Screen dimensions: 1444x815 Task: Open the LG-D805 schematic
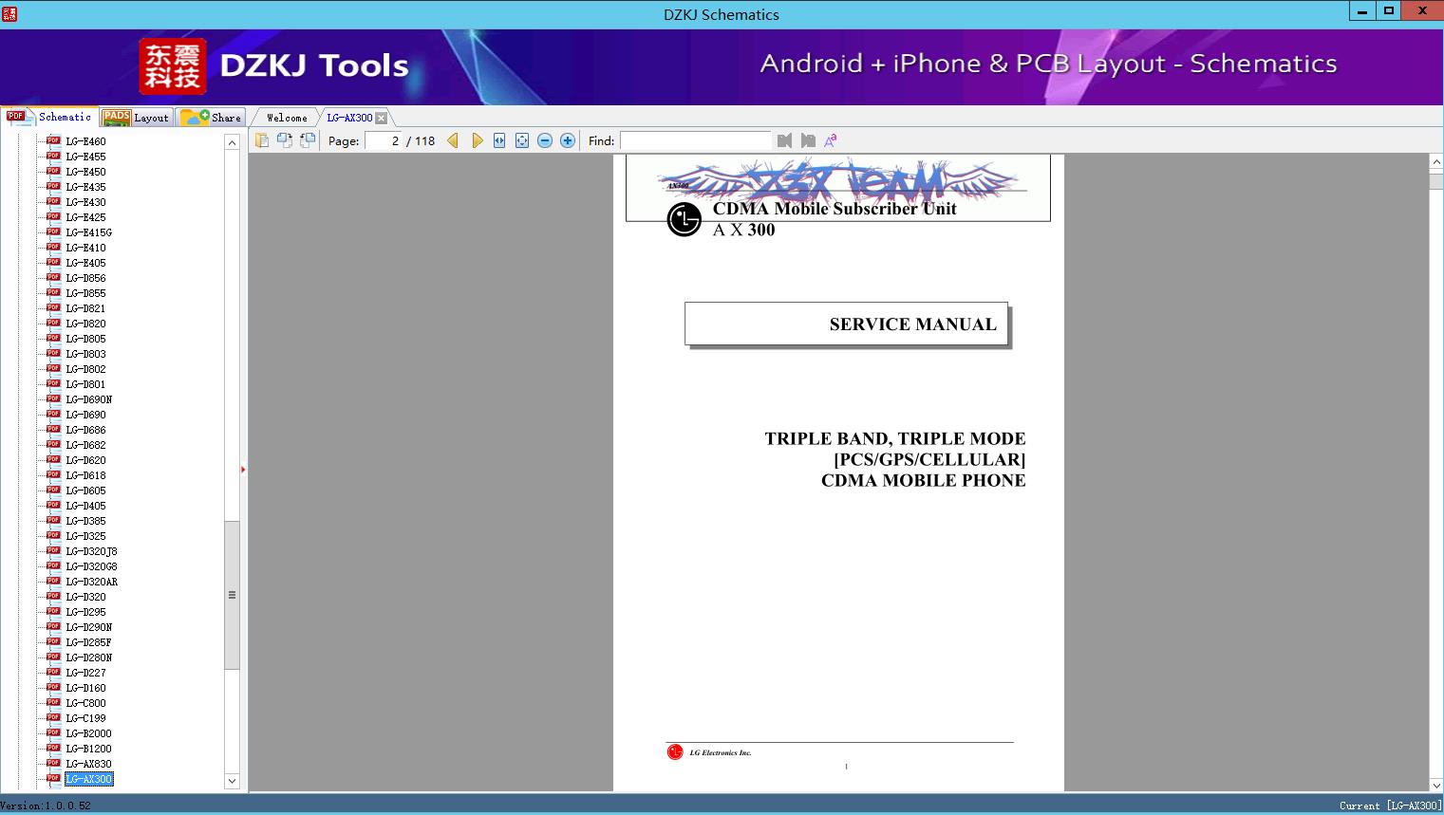(x=85, y=339)
